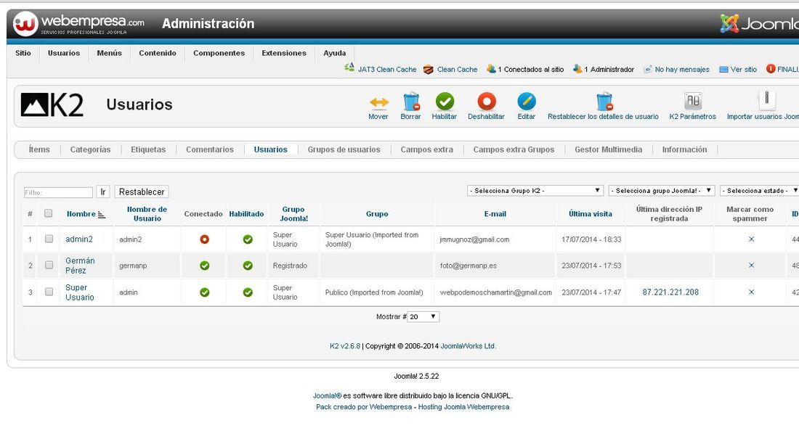Viewport: 799px width, 444px height.
Task: Open IP address 87.221.221.208 link
Action: pyautogui.click(x=670, y=292)
